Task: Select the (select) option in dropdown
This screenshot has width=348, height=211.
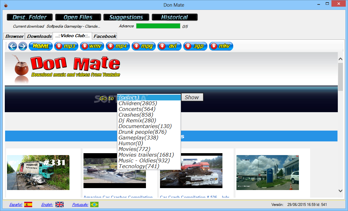Action: (x=149, y=98)
